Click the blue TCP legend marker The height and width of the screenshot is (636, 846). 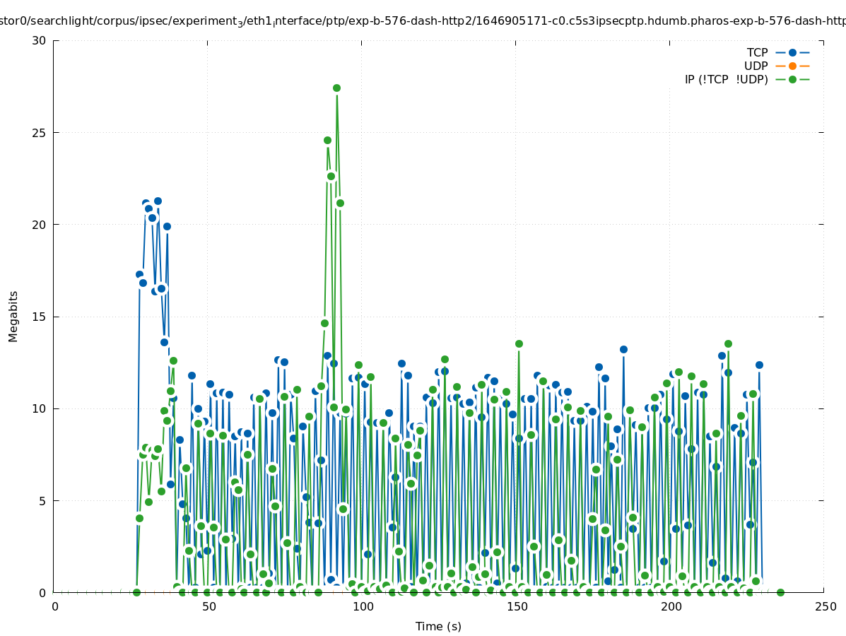[792, 53]
